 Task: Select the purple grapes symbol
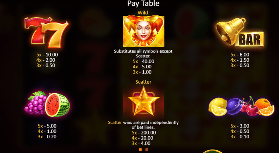click(36, 102)
